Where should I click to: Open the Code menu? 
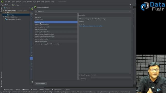pyautogui.click(x=24, y=2)
